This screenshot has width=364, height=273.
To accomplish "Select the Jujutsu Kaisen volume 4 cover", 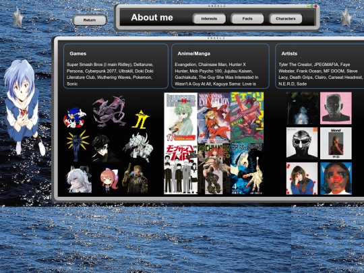I will pos(247,169).
